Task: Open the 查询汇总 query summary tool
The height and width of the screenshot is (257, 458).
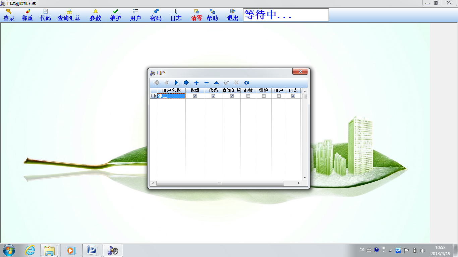Action: tap(69, 15)
